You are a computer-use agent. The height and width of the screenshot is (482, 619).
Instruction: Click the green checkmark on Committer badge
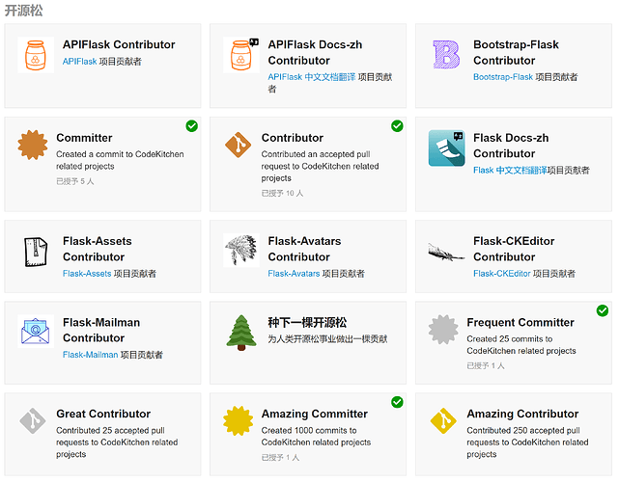(192, 125)
